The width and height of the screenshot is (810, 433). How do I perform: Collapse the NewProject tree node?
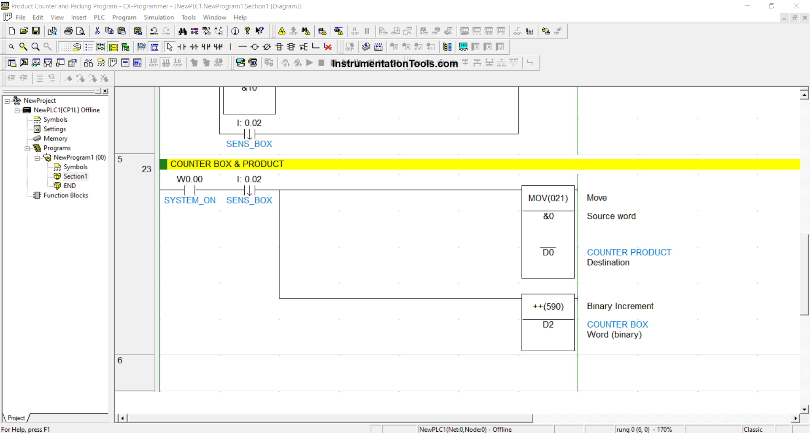click(7, 101)
